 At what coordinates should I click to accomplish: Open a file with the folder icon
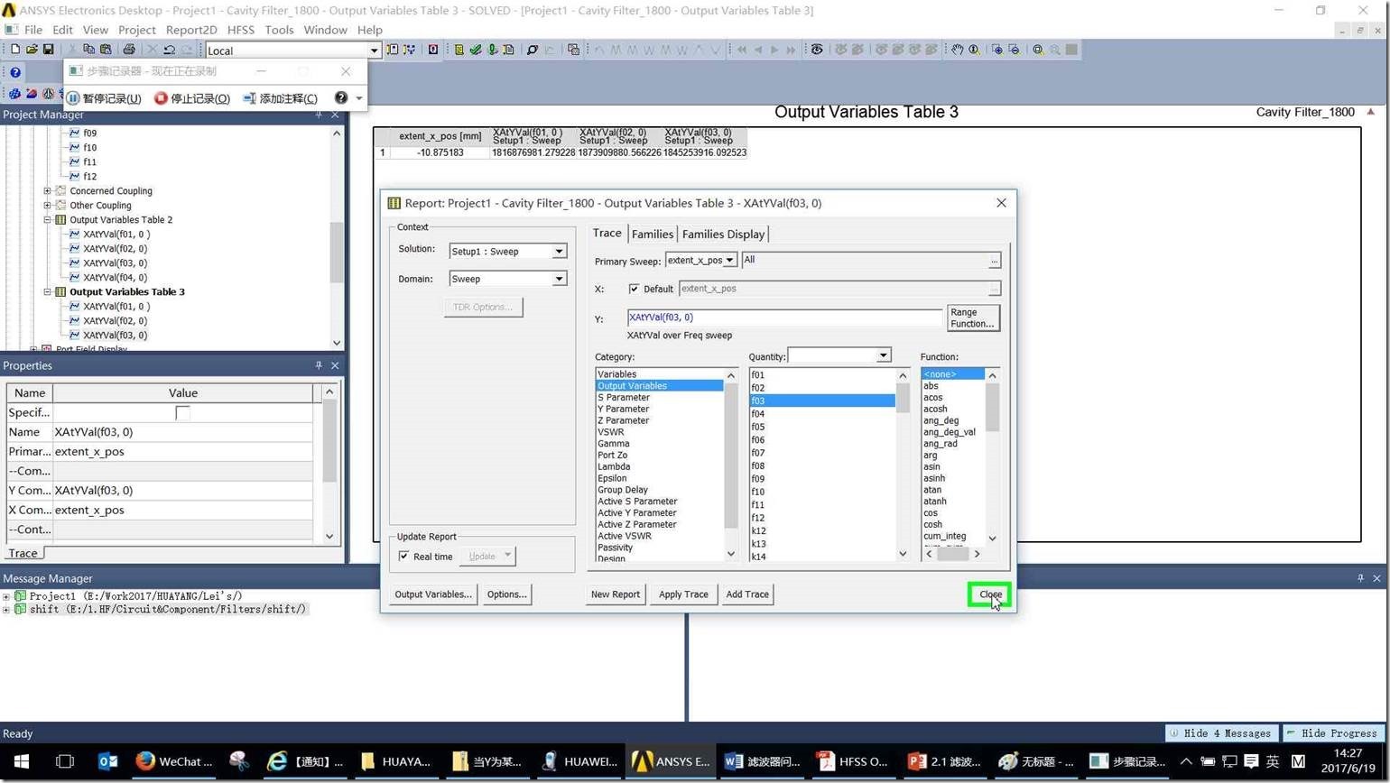(32, 50)
